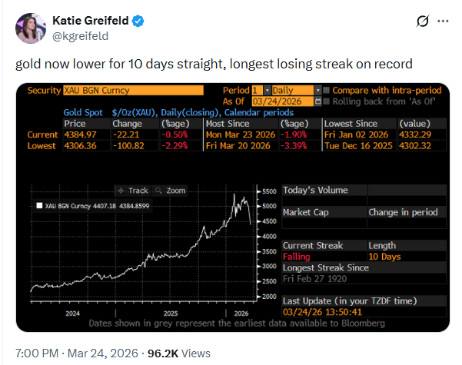Click the XAU BGN Curncy security field
Image resolution: width=462 pixels, height=365 pixels.
point(133,90)
